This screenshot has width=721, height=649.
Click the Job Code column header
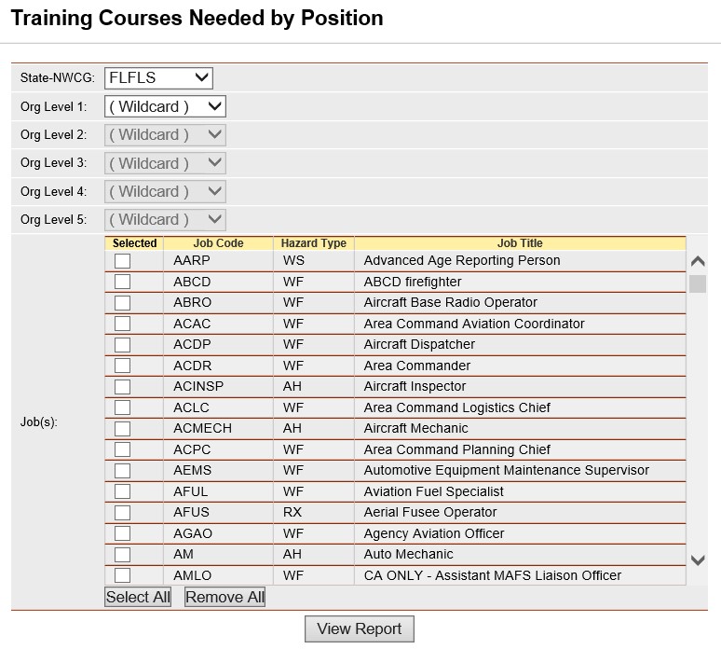pyautogui.click(x=218, y=243)
